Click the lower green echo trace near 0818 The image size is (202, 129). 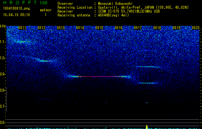tap(148, 83)
